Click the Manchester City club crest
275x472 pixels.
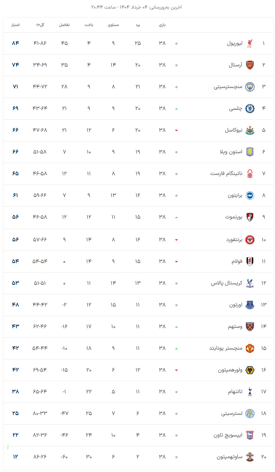(250, 87)
